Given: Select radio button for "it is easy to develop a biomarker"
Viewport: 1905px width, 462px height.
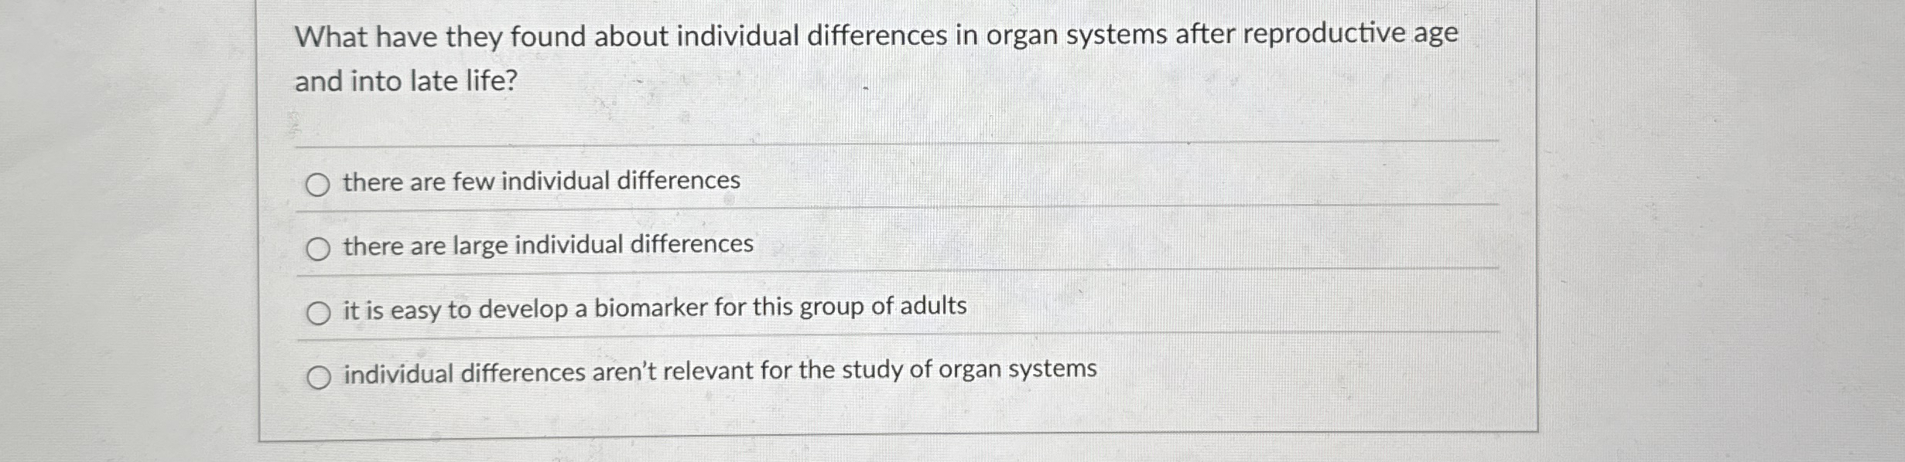Looking at the screenshot, I should (319, 311).
